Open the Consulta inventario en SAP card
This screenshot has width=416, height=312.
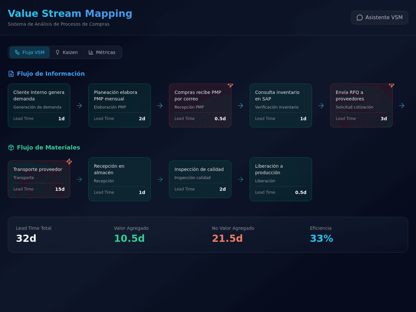click(x=281, y=106)
